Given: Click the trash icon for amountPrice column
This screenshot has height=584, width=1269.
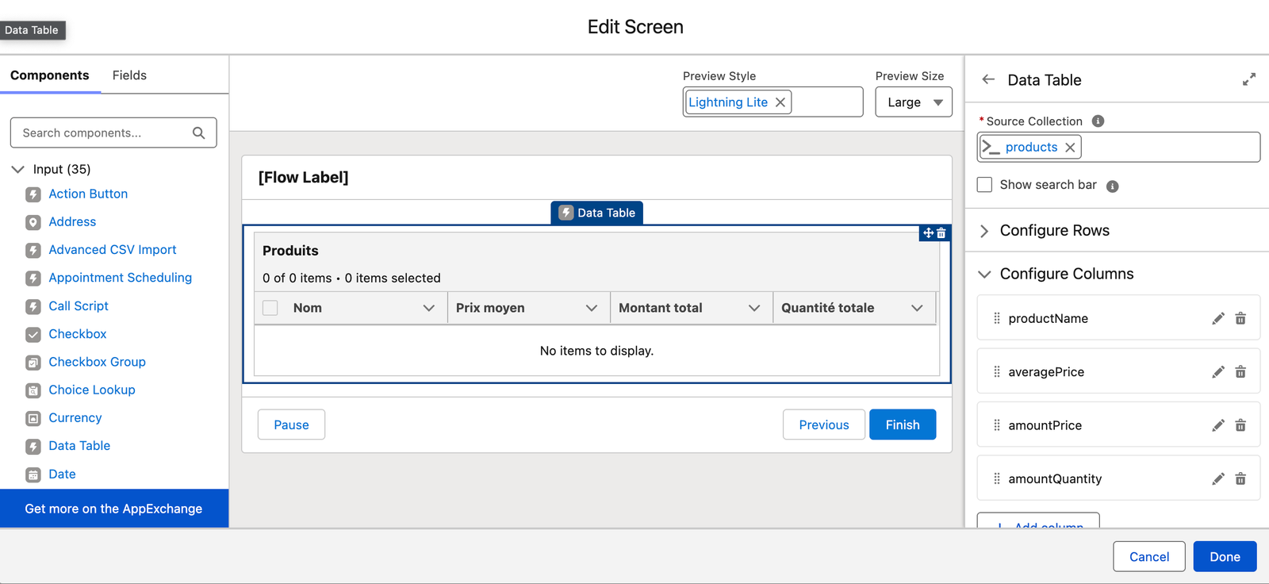Looking at the screenshot, I should coord(1240,425).
